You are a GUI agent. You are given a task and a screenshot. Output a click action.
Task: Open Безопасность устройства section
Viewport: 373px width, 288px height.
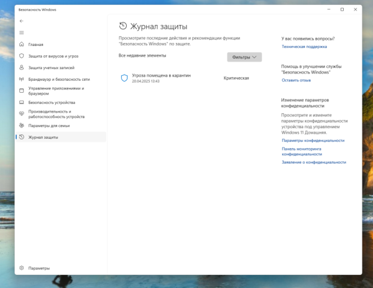pos(61,103)
